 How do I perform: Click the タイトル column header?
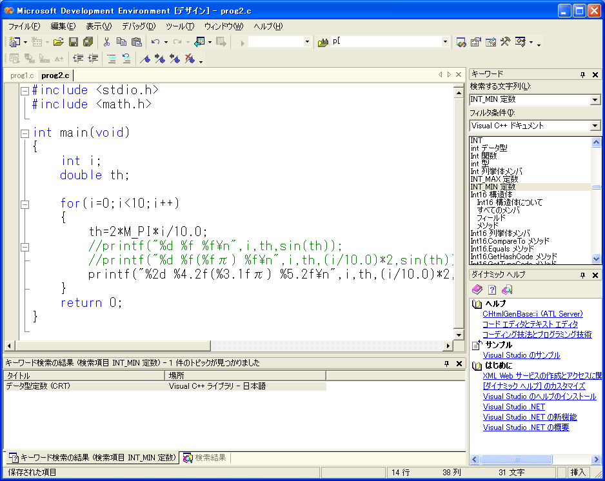point(84,375)
